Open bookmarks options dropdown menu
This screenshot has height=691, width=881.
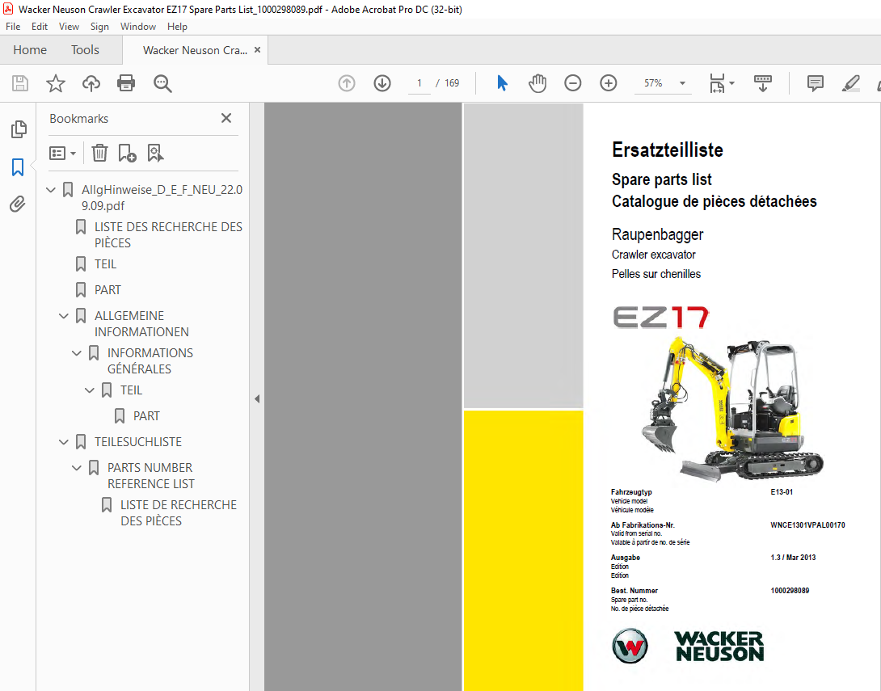(62, 153)
